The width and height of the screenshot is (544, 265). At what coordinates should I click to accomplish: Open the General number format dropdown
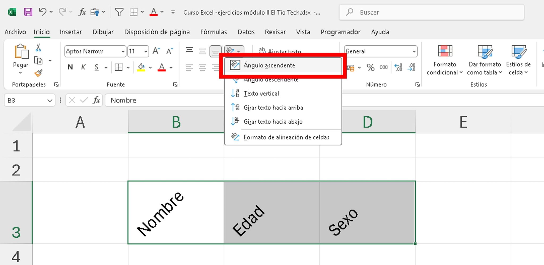coord(414,51)
